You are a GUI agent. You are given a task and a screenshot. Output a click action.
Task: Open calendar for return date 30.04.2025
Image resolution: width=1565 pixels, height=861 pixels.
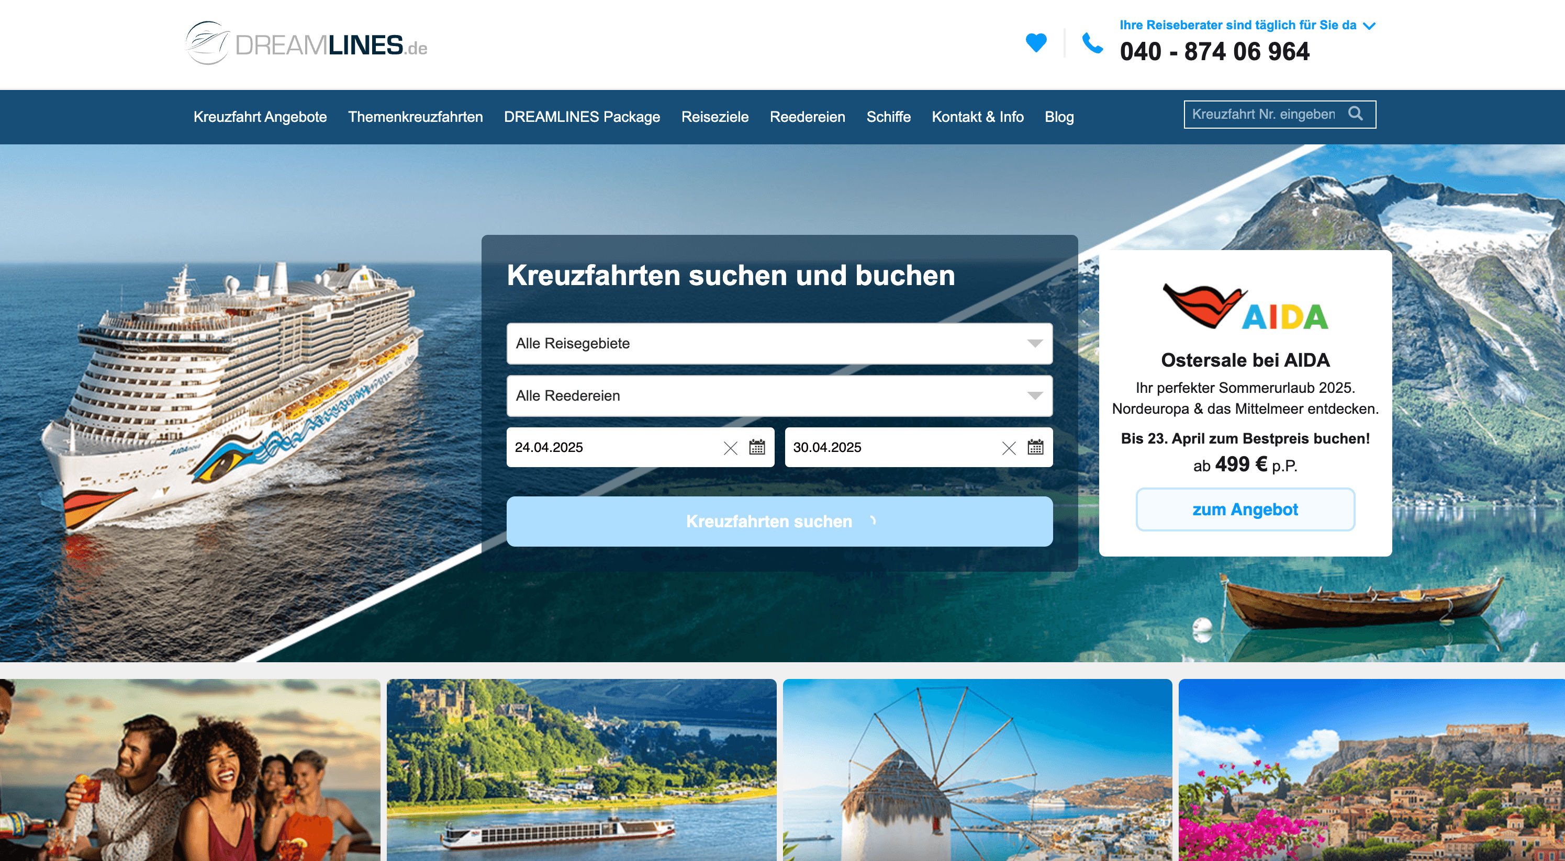(x=1035, y=447)
